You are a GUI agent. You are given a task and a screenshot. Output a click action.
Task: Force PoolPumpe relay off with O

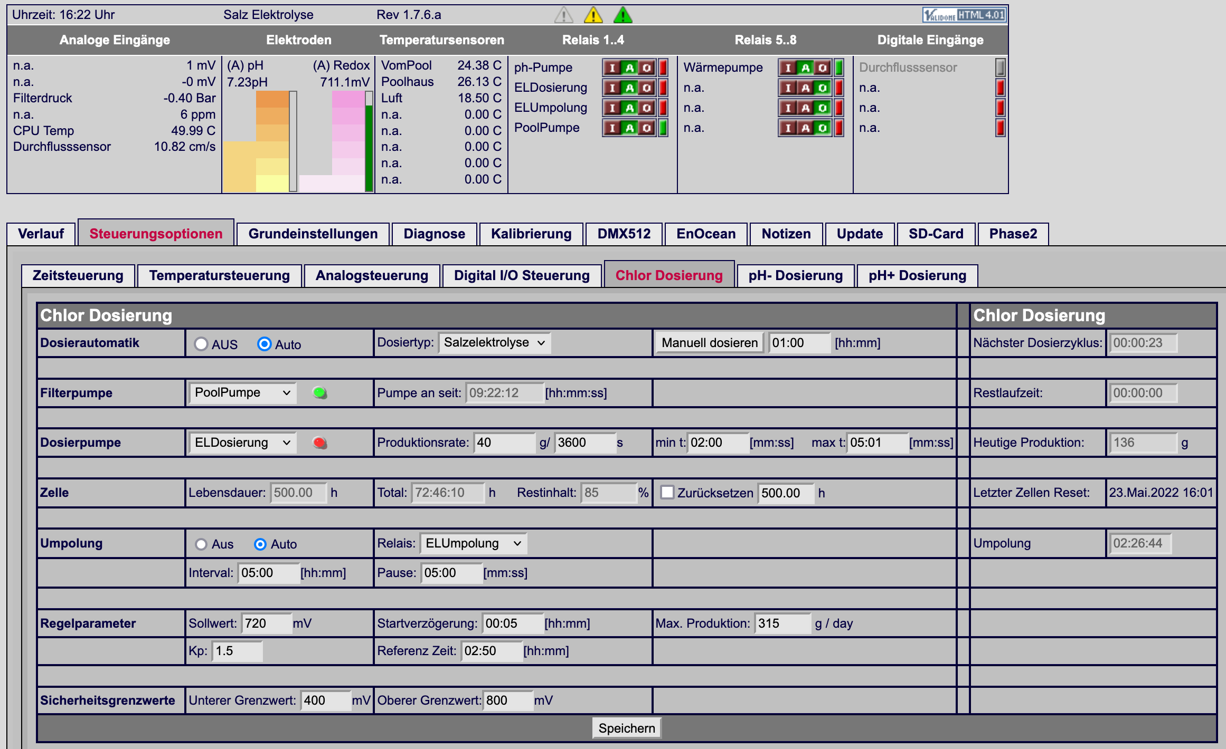(647, 128)
